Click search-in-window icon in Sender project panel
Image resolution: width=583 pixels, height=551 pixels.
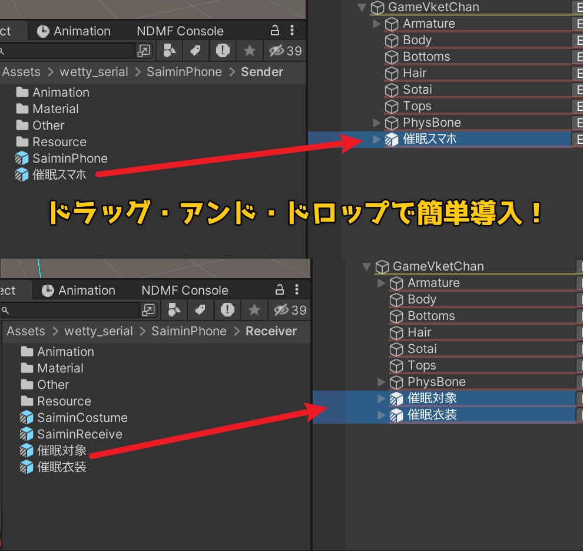point(144,50)
